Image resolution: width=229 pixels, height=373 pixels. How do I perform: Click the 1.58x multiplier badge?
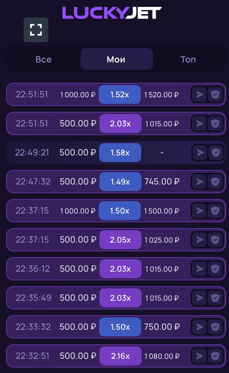coord(120,153)
